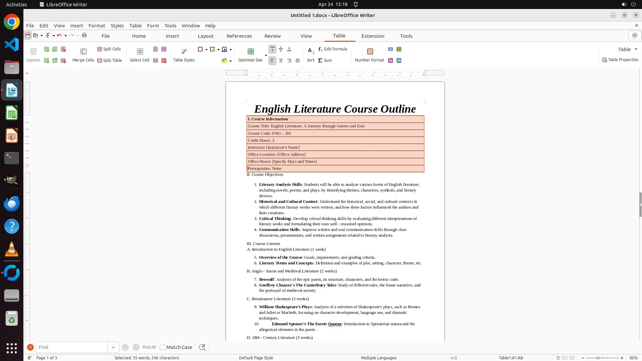Click the Merge Cells icon
Viewport: 642px width, 361px height.
(83, 51)
